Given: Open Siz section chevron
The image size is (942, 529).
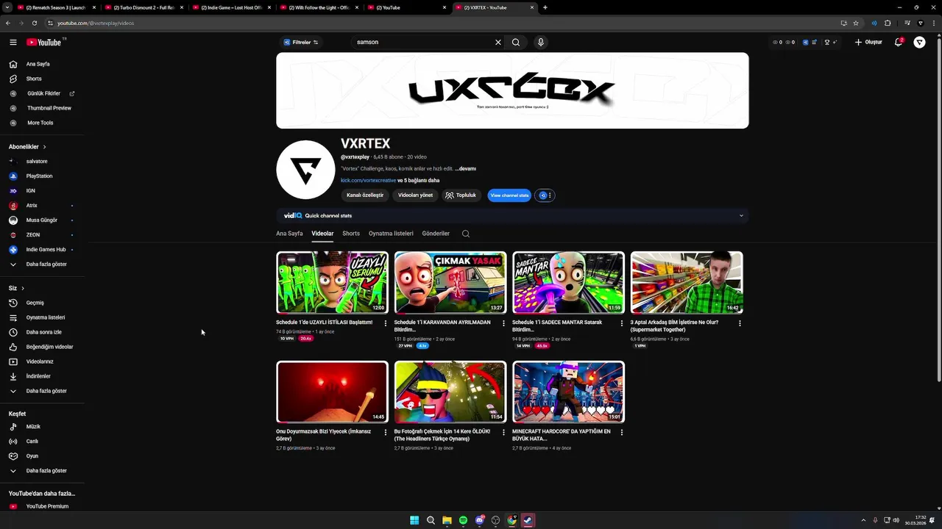Looking at the screenshot, I should coord(23,288).
